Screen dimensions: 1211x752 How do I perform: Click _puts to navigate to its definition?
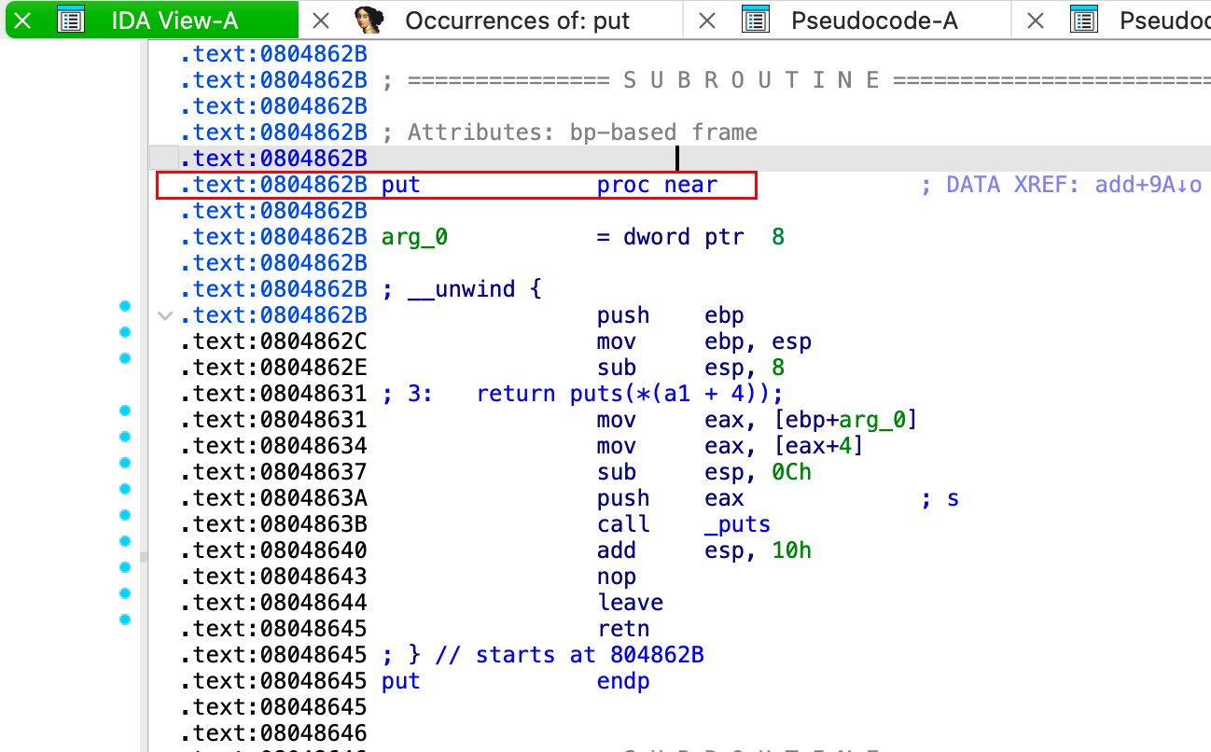point(738,523)
